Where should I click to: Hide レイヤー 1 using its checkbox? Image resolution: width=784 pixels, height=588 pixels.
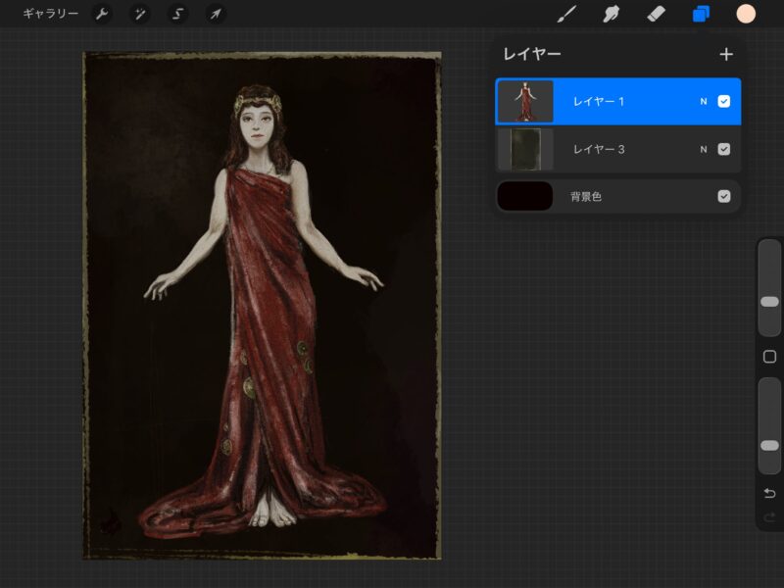pos(723,102)
